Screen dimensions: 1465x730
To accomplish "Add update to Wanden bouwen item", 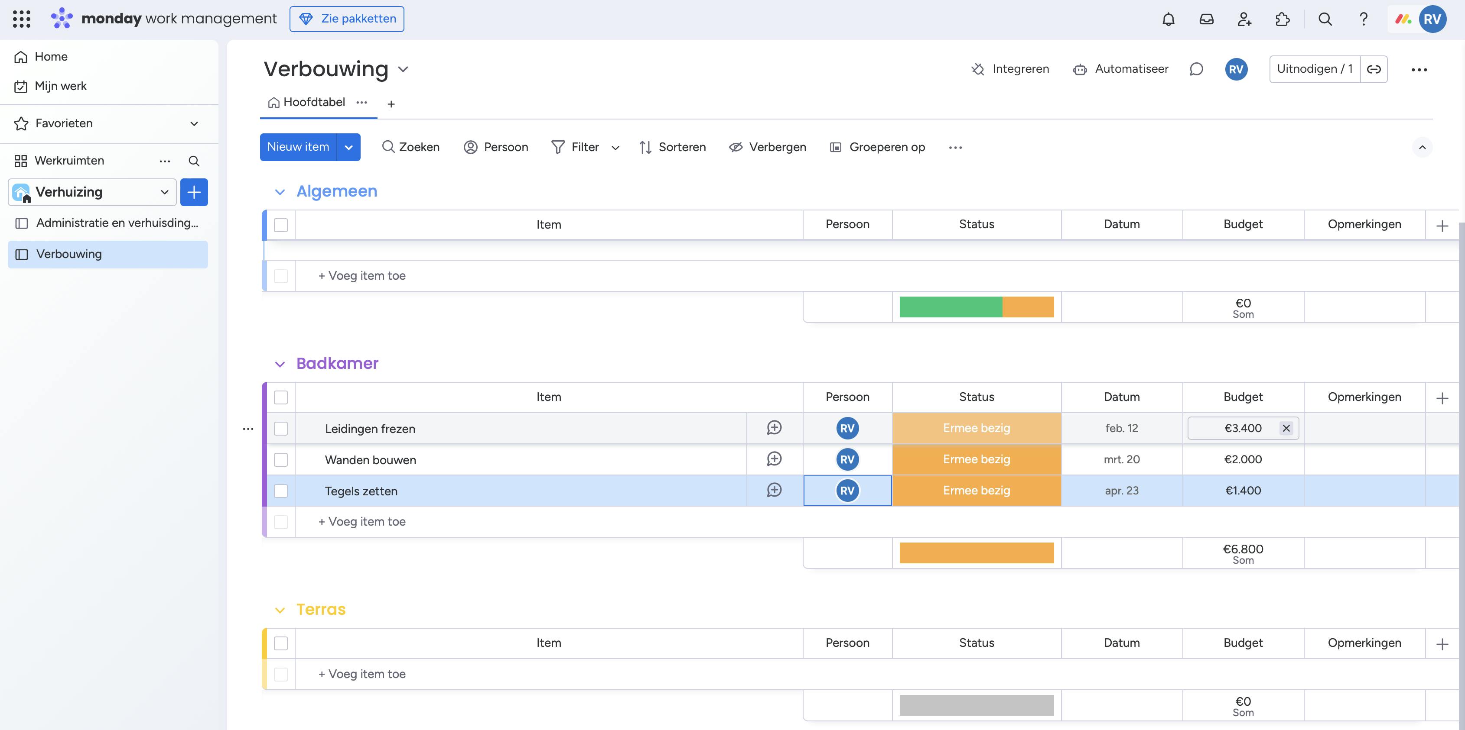I will point(774,459).
